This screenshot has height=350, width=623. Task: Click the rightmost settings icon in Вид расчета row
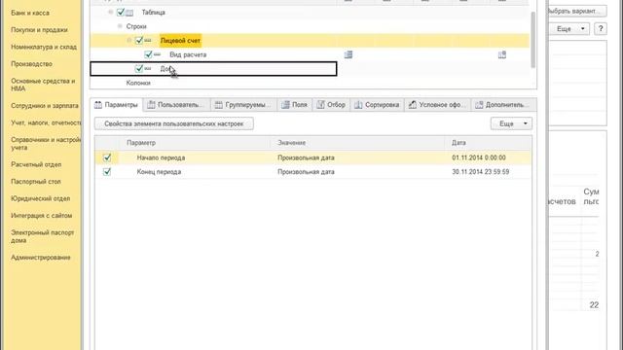pos(502,54)
